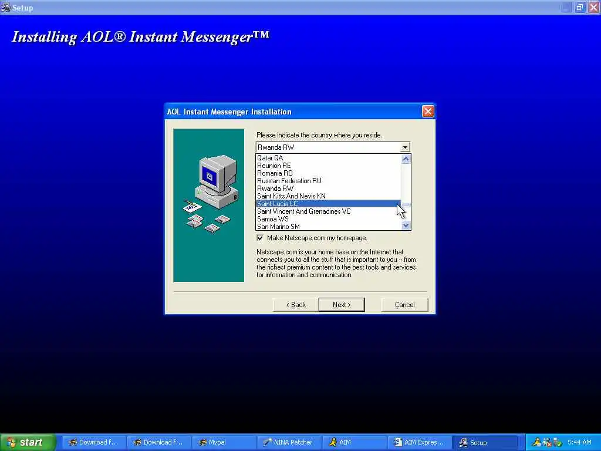Switch to second Download taskbar item
The height and width of the screenshot is (451, 601).
[158, 443]
